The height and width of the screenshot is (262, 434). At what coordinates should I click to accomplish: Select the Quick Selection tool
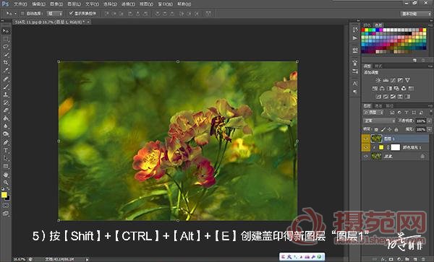click(x=6, y=55)
